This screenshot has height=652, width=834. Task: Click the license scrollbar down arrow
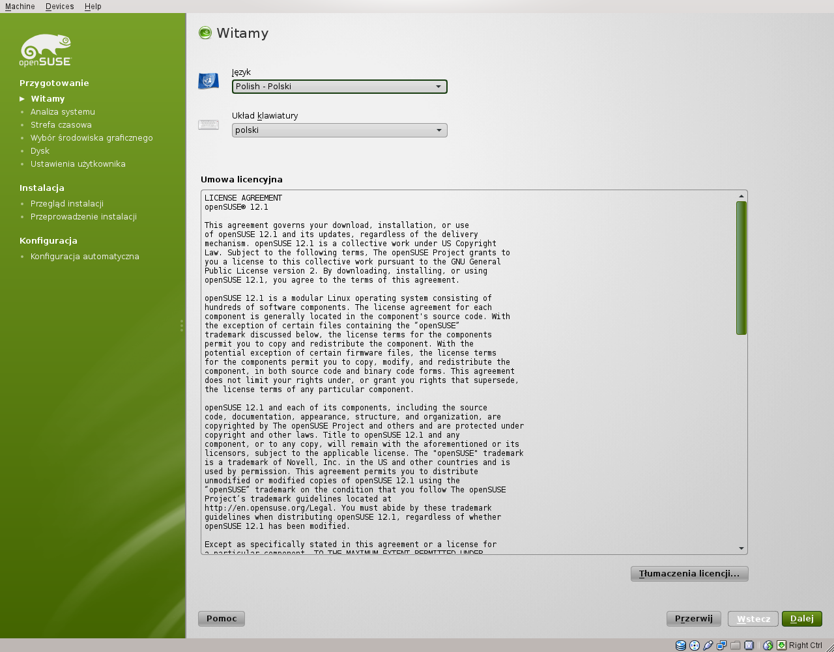click(741, 548)
